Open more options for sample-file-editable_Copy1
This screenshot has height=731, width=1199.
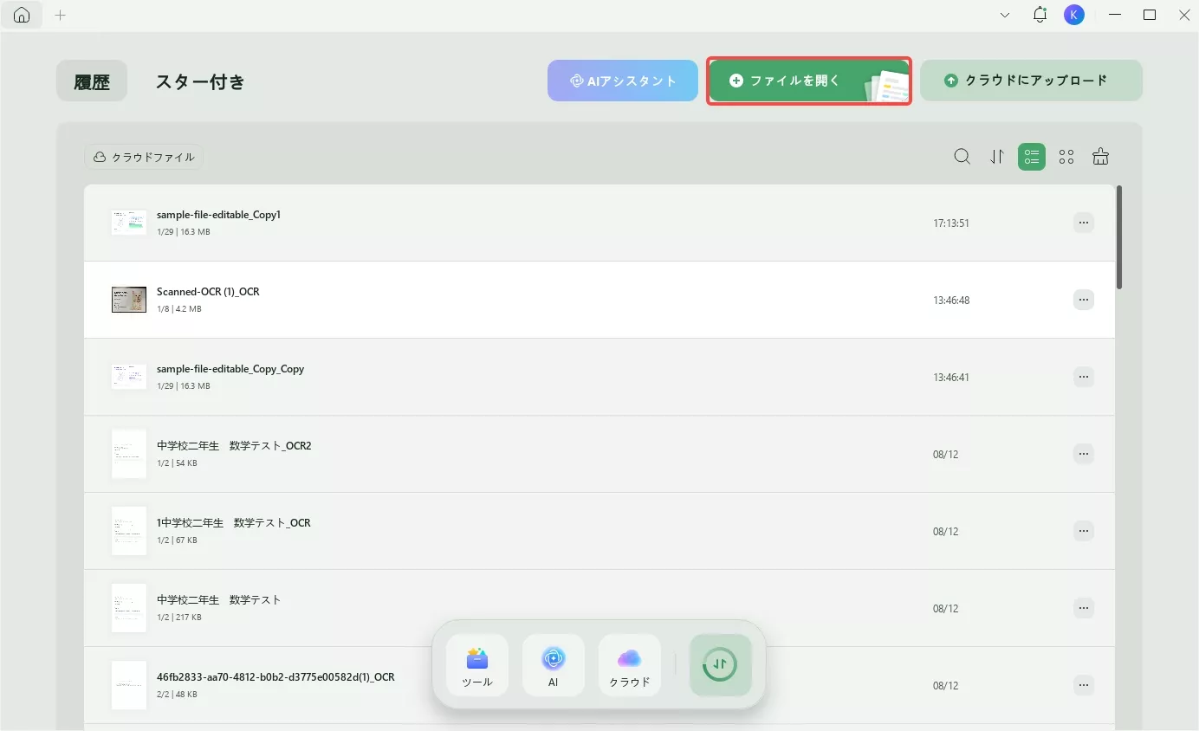tap(1083, 223)
